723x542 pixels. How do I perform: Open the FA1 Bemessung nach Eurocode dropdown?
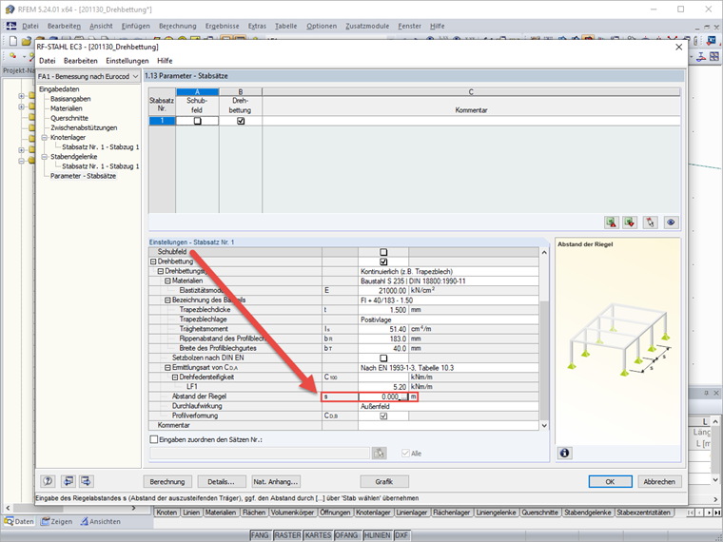135,76
